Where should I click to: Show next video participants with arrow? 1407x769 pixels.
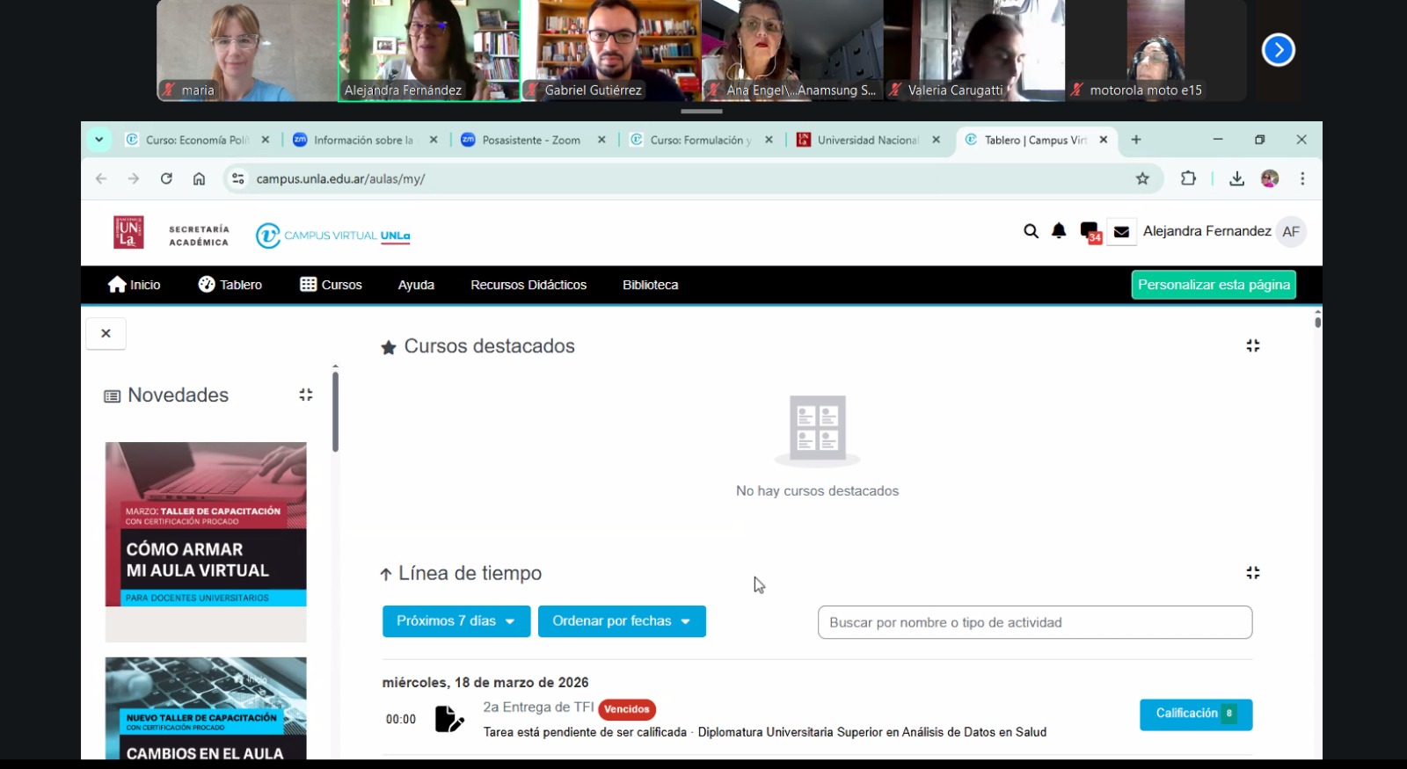[1278, 50]
